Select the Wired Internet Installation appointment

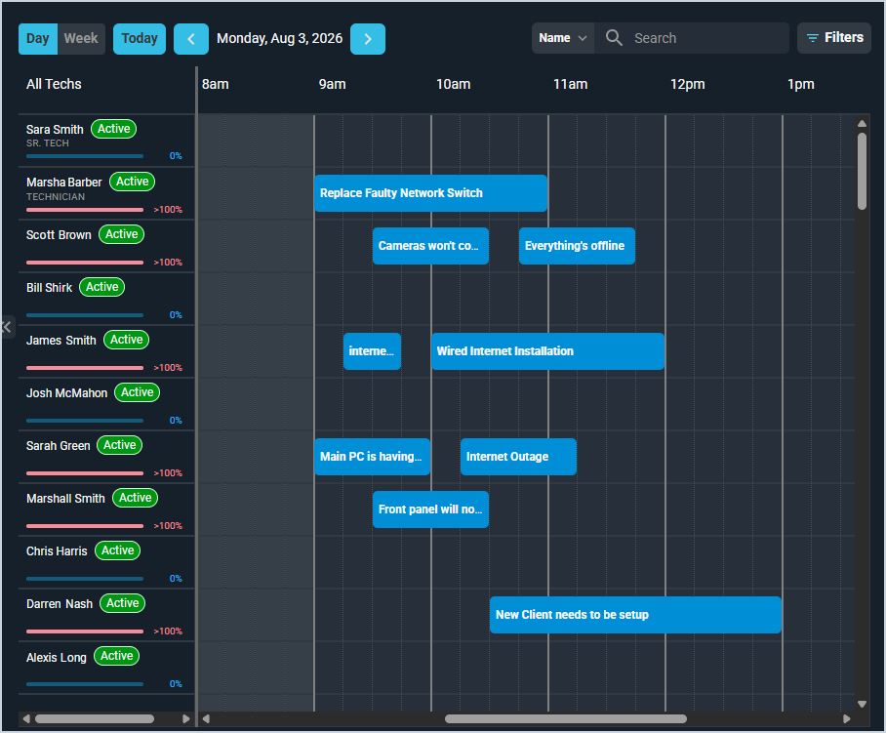[547, 351]
